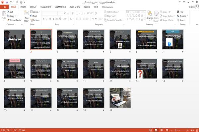Viewport: 199px width, 132px height.
Task: Click Align Text button
Action: pyautogui.click(x=110, y=16)
